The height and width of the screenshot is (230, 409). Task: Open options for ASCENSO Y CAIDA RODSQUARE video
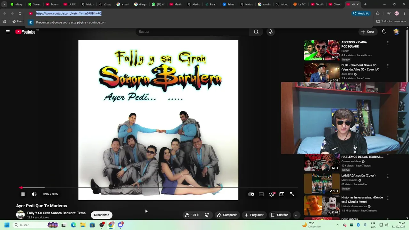click(x=388, y=43)
